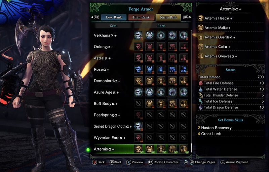This screenshot has height=172, width=269.
Task: Open the High Rank tab
Action: [141, 17]
